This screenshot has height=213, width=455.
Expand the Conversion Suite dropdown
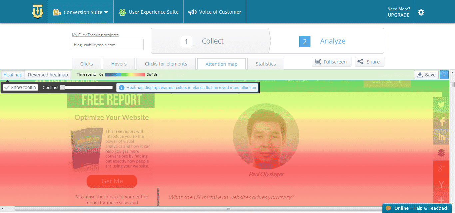point(80,12)
